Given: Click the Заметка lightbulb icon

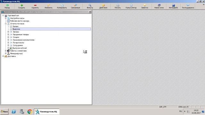Looking at the screenshot, I should tap(144, 5).
